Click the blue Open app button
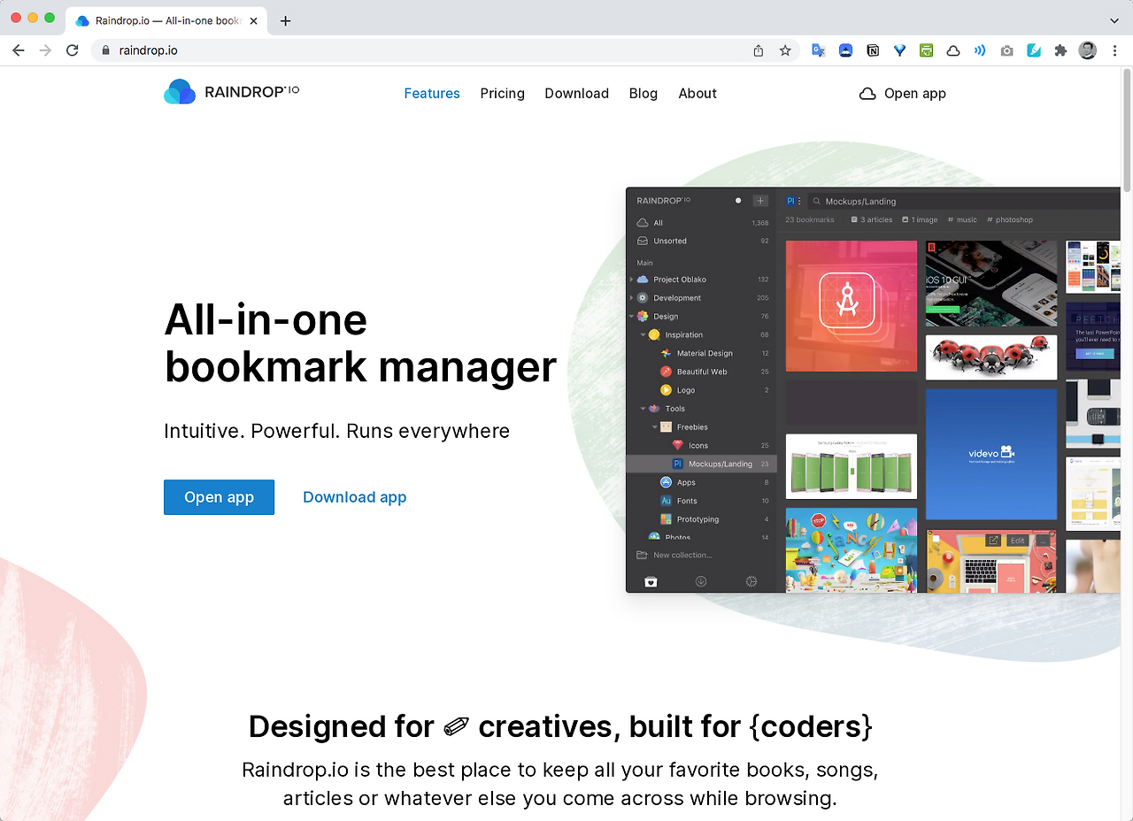Screen dimensions: 1133x821 [219, 497]
